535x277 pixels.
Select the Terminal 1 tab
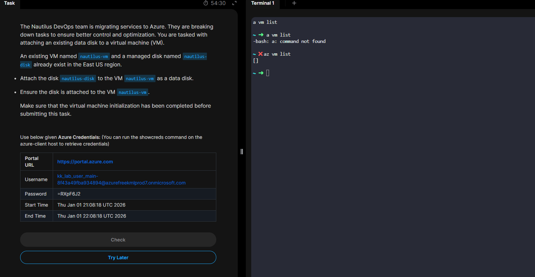(x=263, y=3)
